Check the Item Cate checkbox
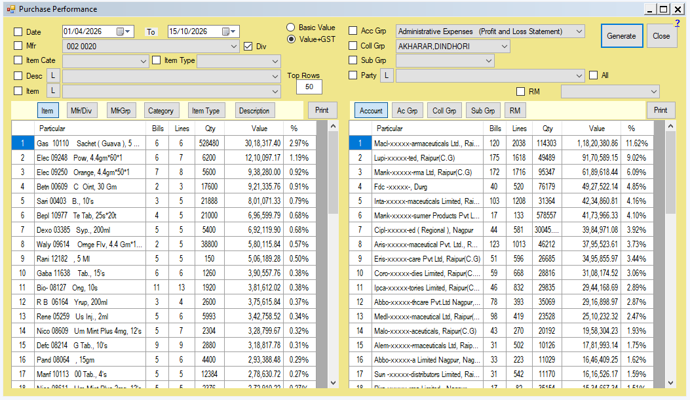 point(18,60)
